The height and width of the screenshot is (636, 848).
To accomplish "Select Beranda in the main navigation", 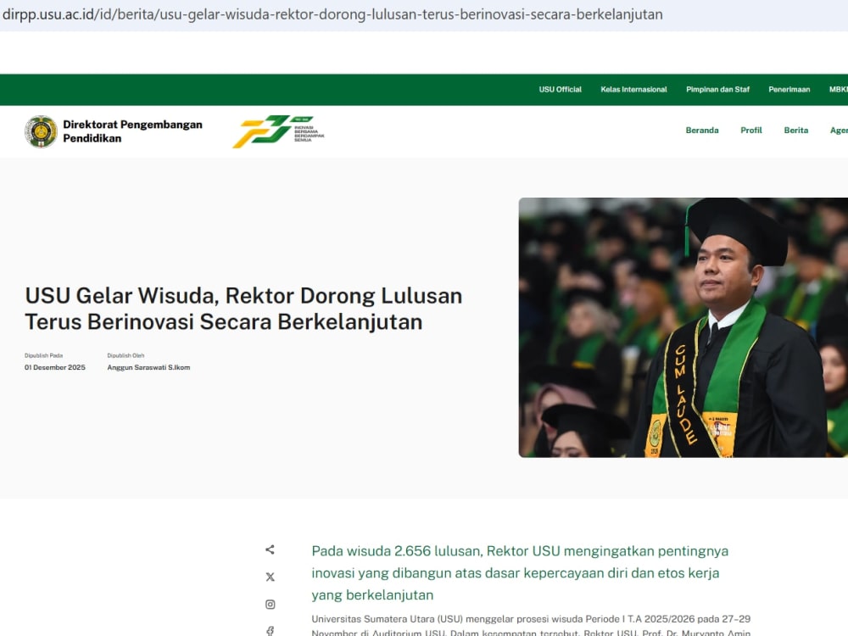I will [702, 131].
